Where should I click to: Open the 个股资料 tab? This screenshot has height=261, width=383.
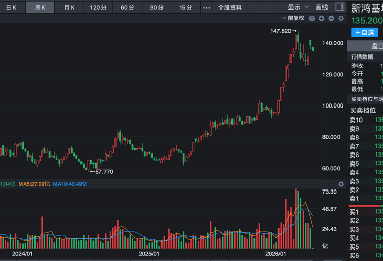pos(230,7)
